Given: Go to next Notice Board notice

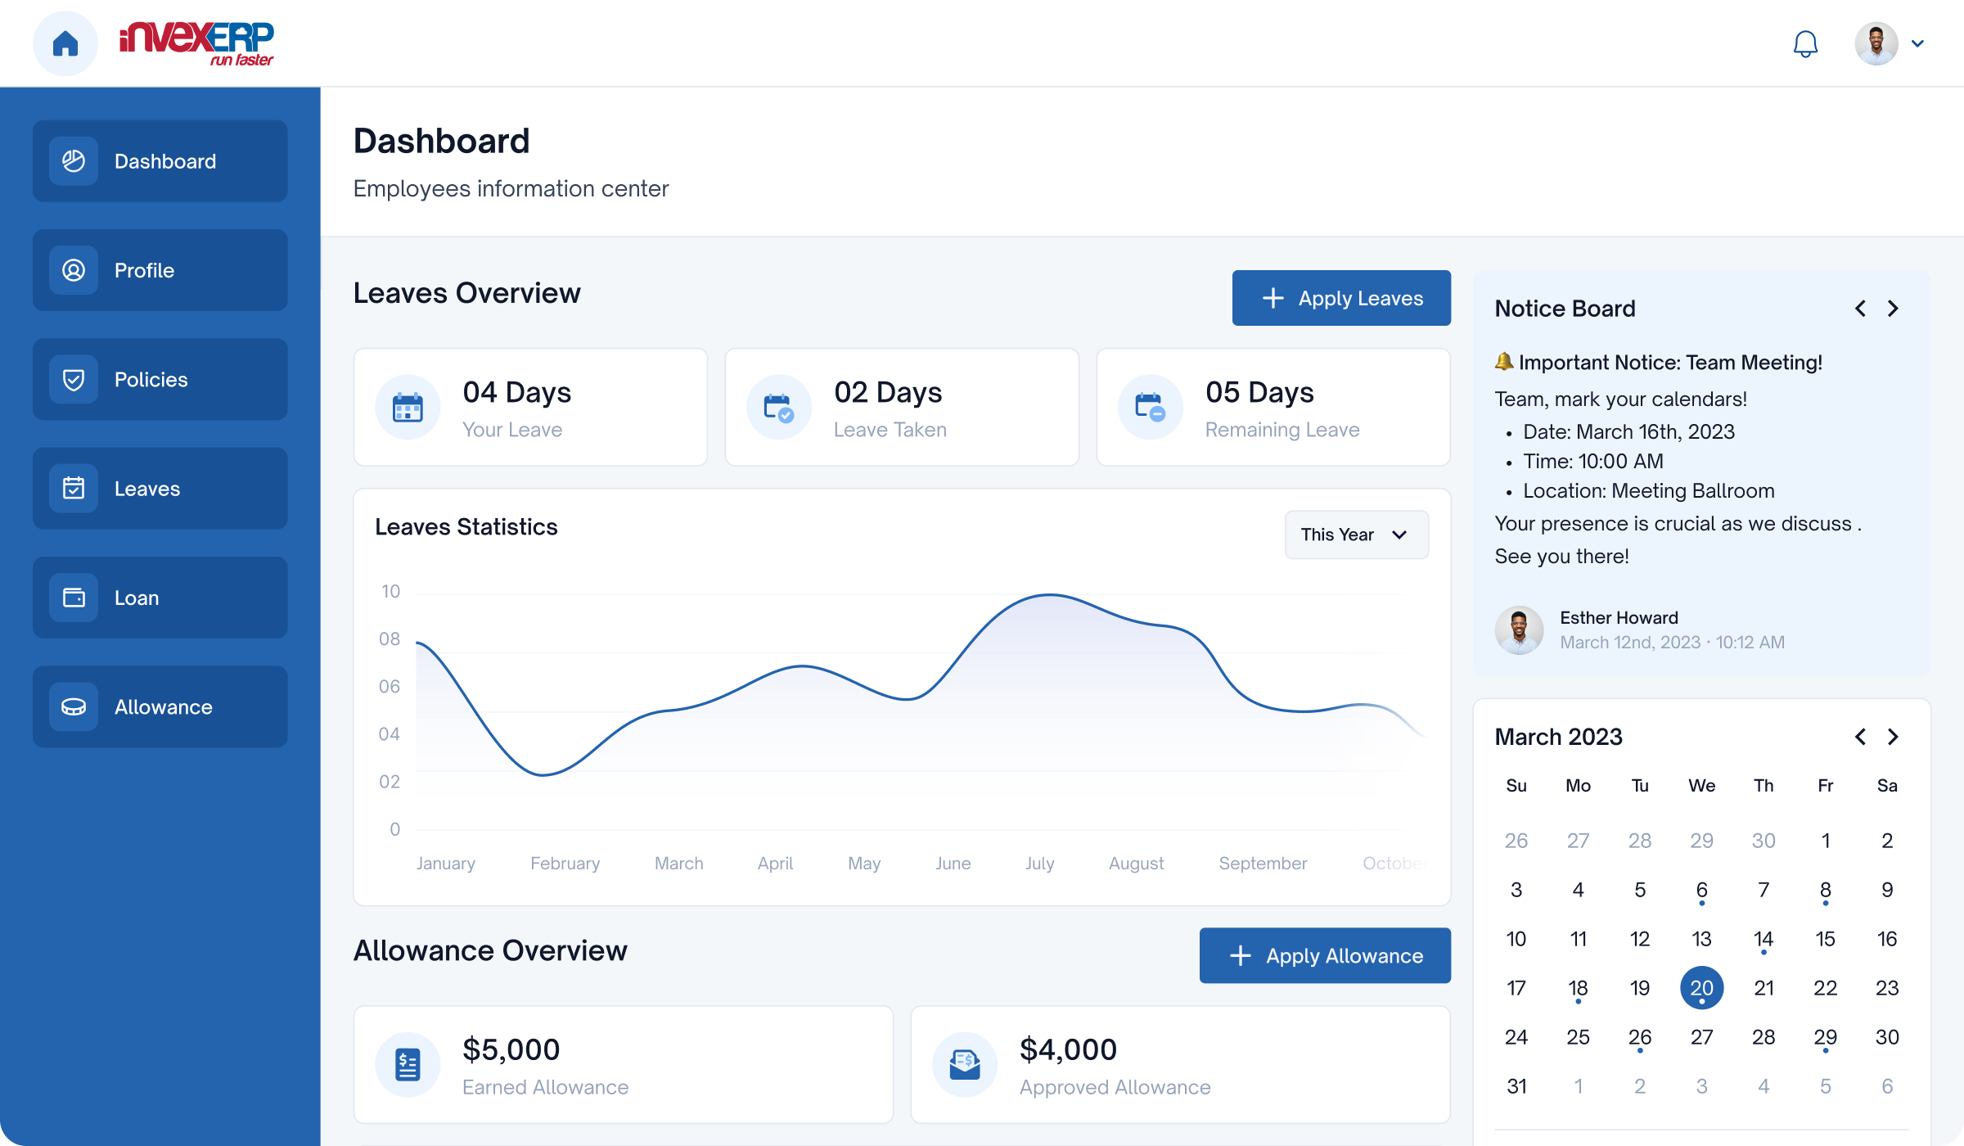Looking at the screenshot, I should (1893, 309).
